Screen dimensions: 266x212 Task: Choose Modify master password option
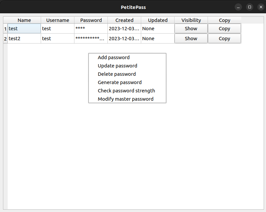point(127,99)
